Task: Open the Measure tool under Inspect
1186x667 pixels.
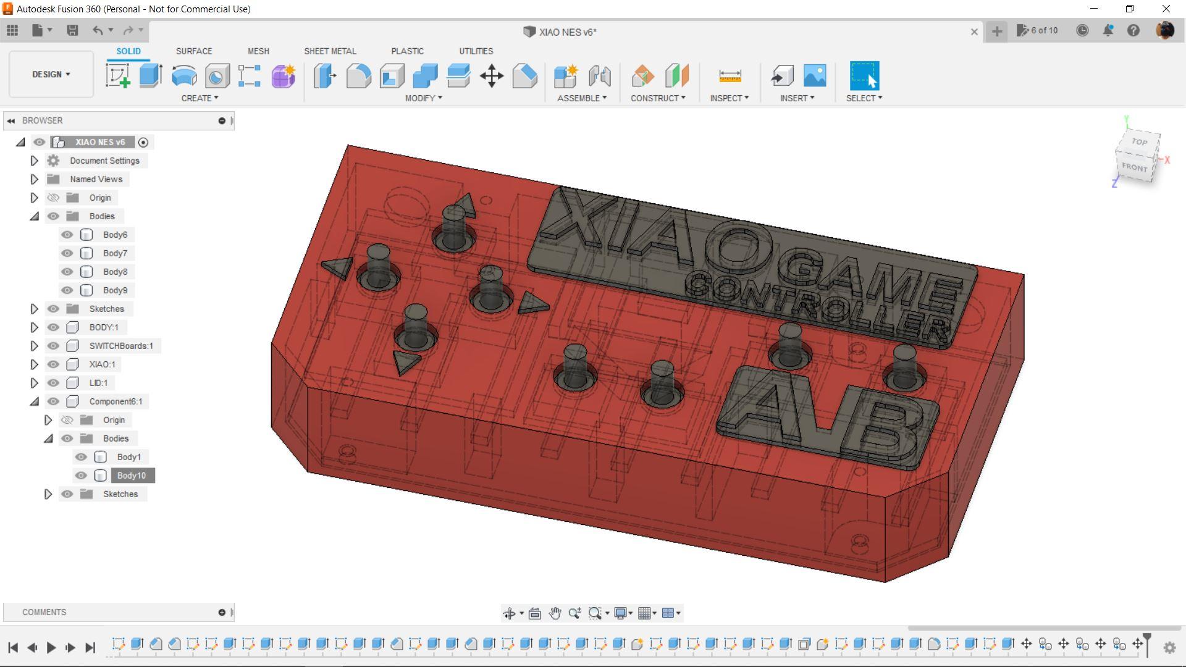Action: (x=730, y=76)
